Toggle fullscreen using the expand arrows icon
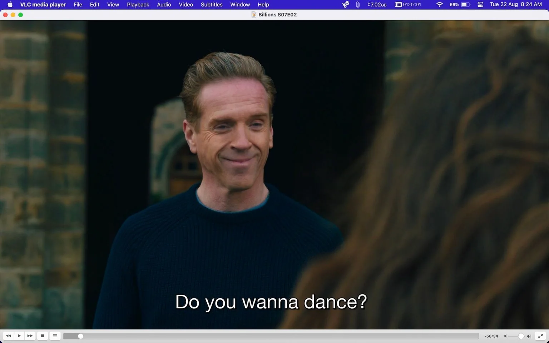This screenshot has width=549, height=343. point(541,336)
